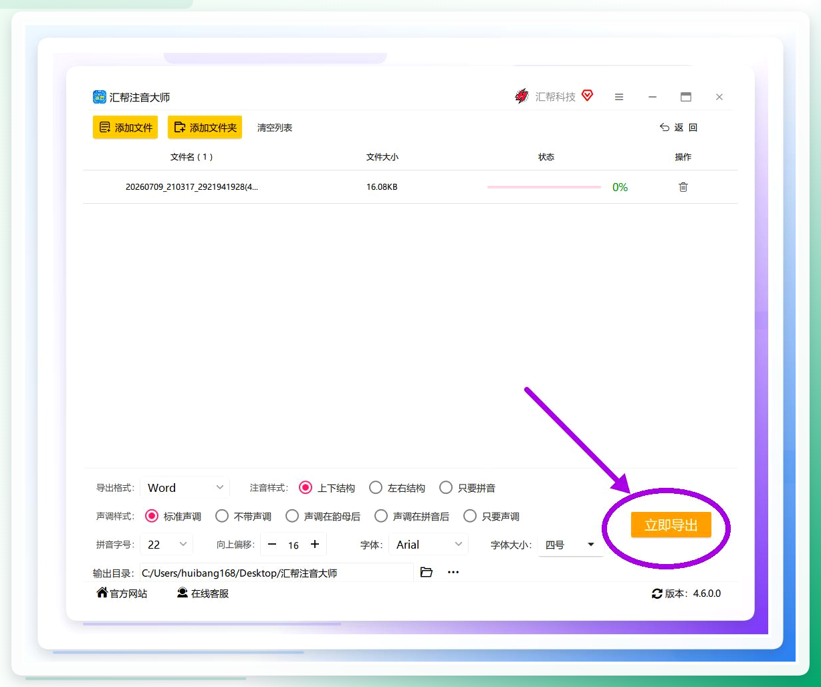Select 声调在拼音后 tone style
The width and height of the screenshot is (821, 687).
[412, 516]
